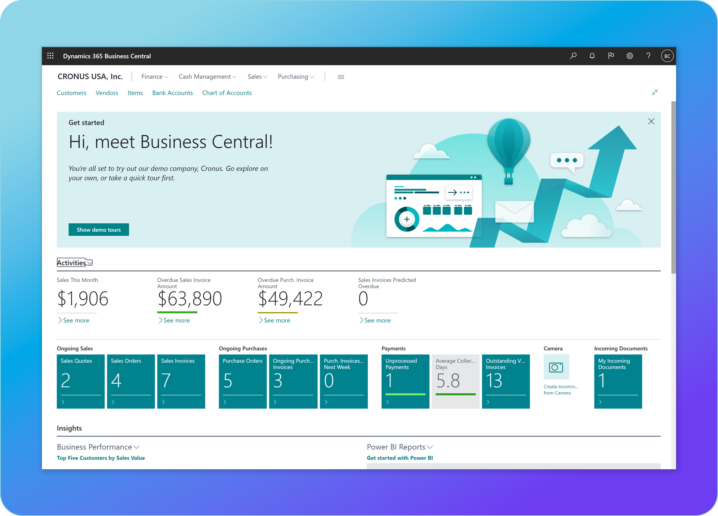This screenshot has height=516, width=718.
Task: Open the hamburger more-menu icon
Action: coord(341,77)
